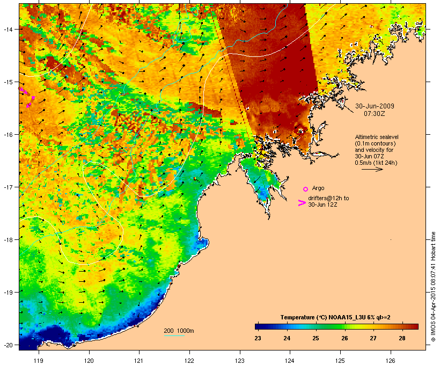The image size is (440, 365).
Task: Click the IMOS copyright timestamp vertical text
Action: (433, 287)
